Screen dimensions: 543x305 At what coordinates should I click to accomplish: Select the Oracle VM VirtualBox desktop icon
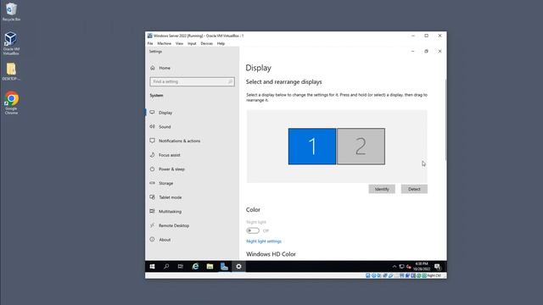pos(11,43)
